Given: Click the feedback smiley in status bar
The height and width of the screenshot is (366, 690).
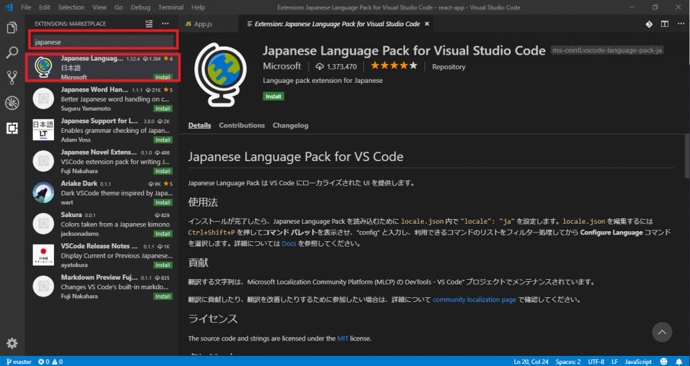Looking at the screenshot, I should pos(664,361).
